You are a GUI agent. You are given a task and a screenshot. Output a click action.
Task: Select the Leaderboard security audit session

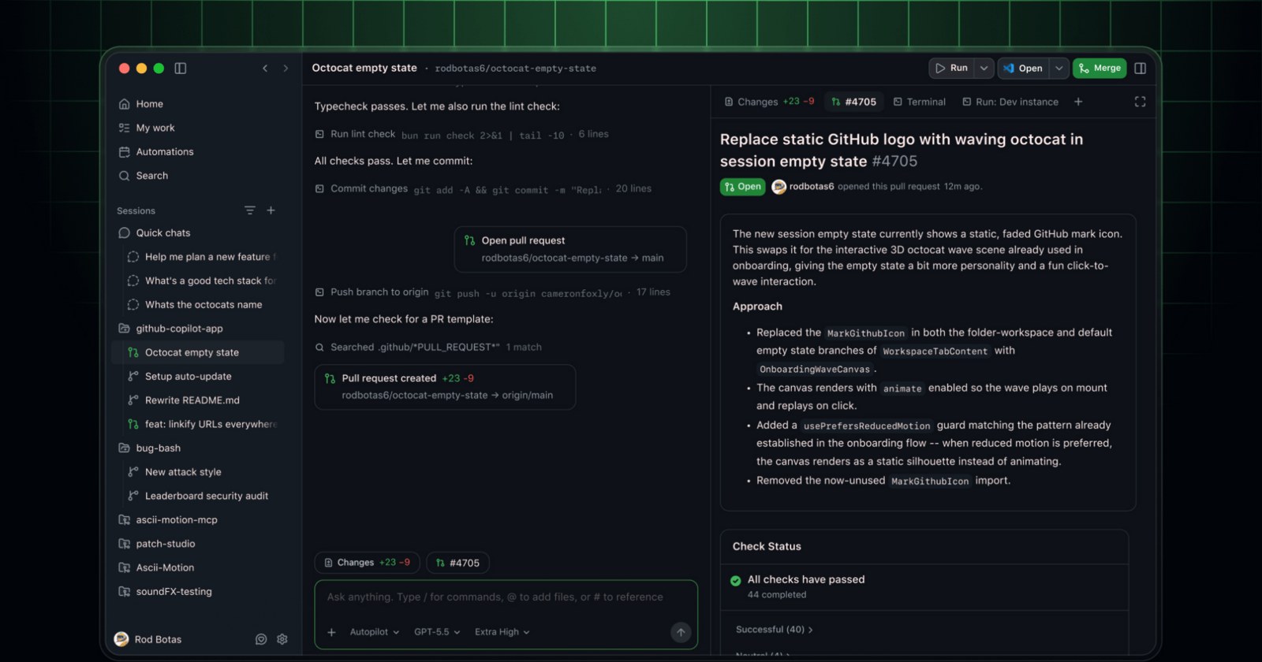(198, 496)
